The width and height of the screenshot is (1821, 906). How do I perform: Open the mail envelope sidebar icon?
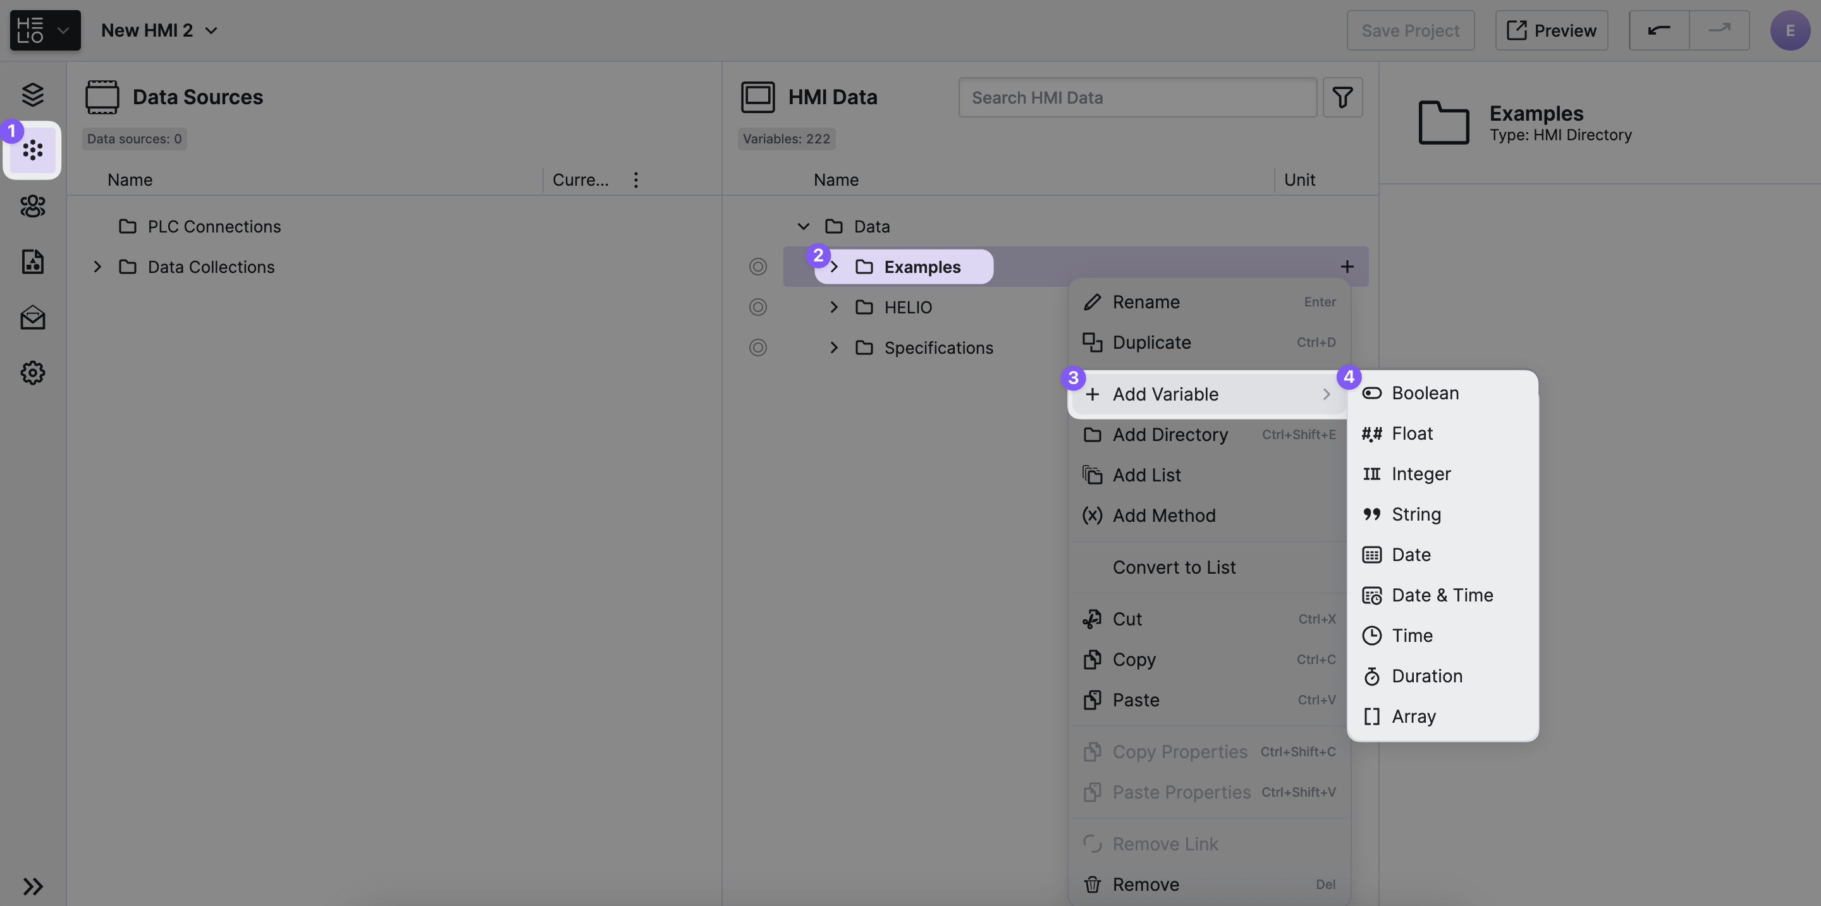[x=32, y=317]
